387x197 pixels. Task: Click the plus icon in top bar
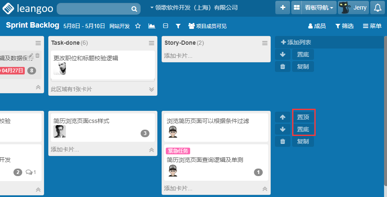point(282,8)
